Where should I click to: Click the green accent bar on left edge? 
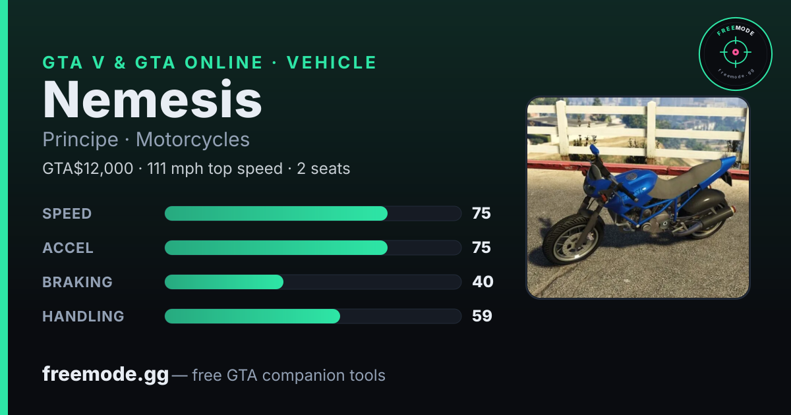pos(4,207)
